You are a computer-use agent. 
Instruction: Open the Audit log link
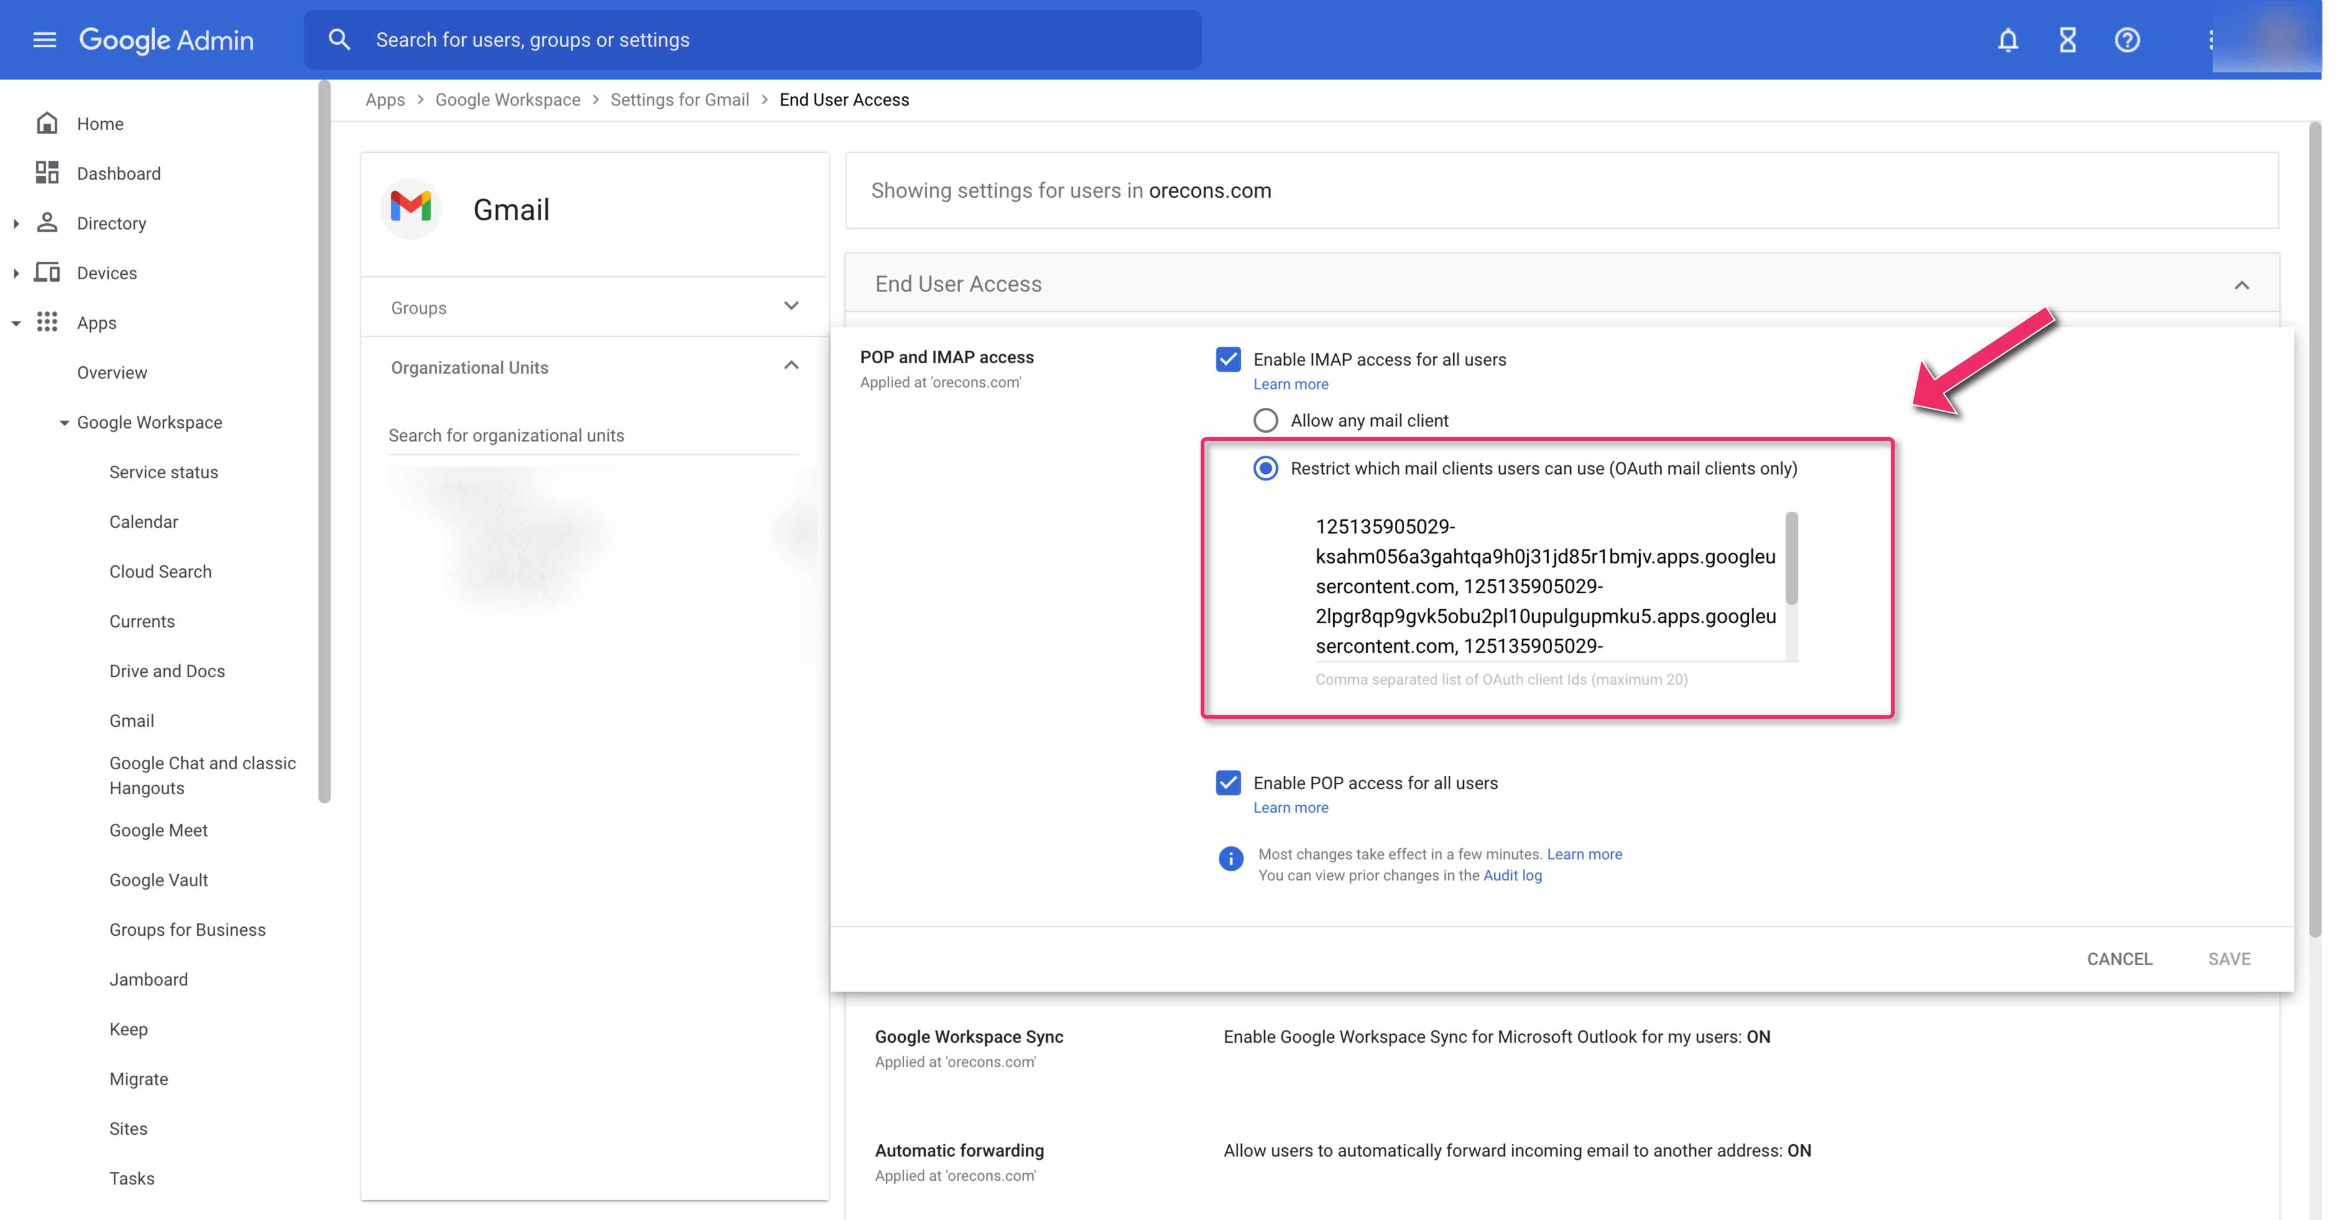pos(1512,875)
